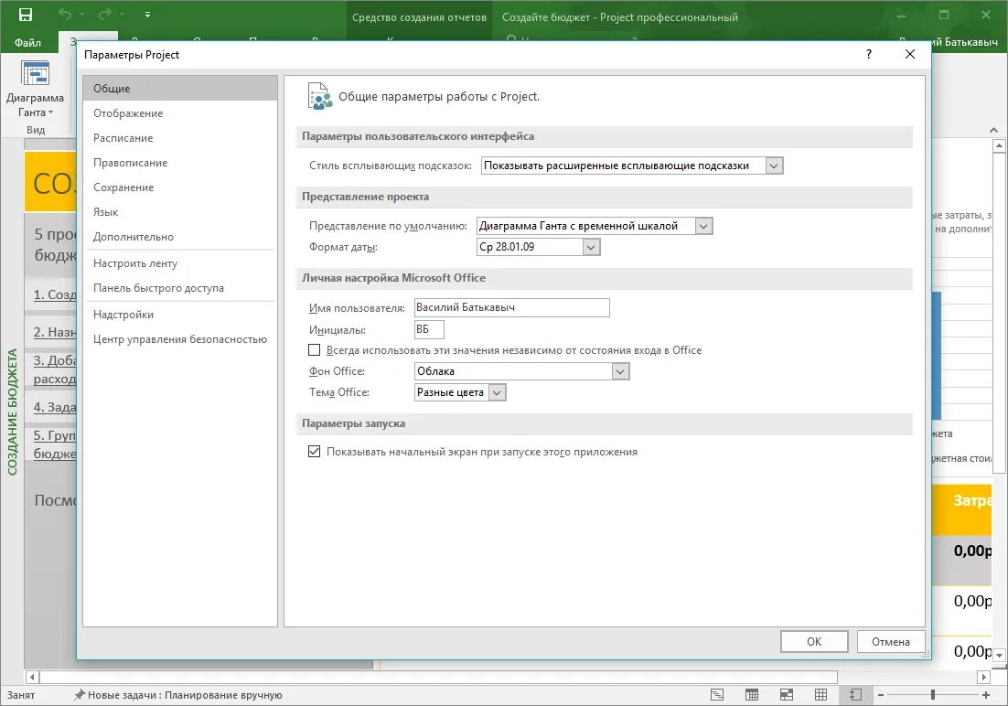
Task: Click the 4. Зада link in the report
Action: tap(55, 407)
